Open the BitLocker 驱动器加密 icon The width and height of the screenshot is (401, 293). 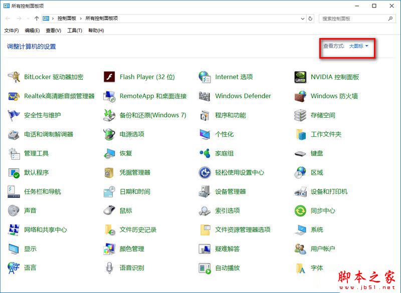coord(14,77)
